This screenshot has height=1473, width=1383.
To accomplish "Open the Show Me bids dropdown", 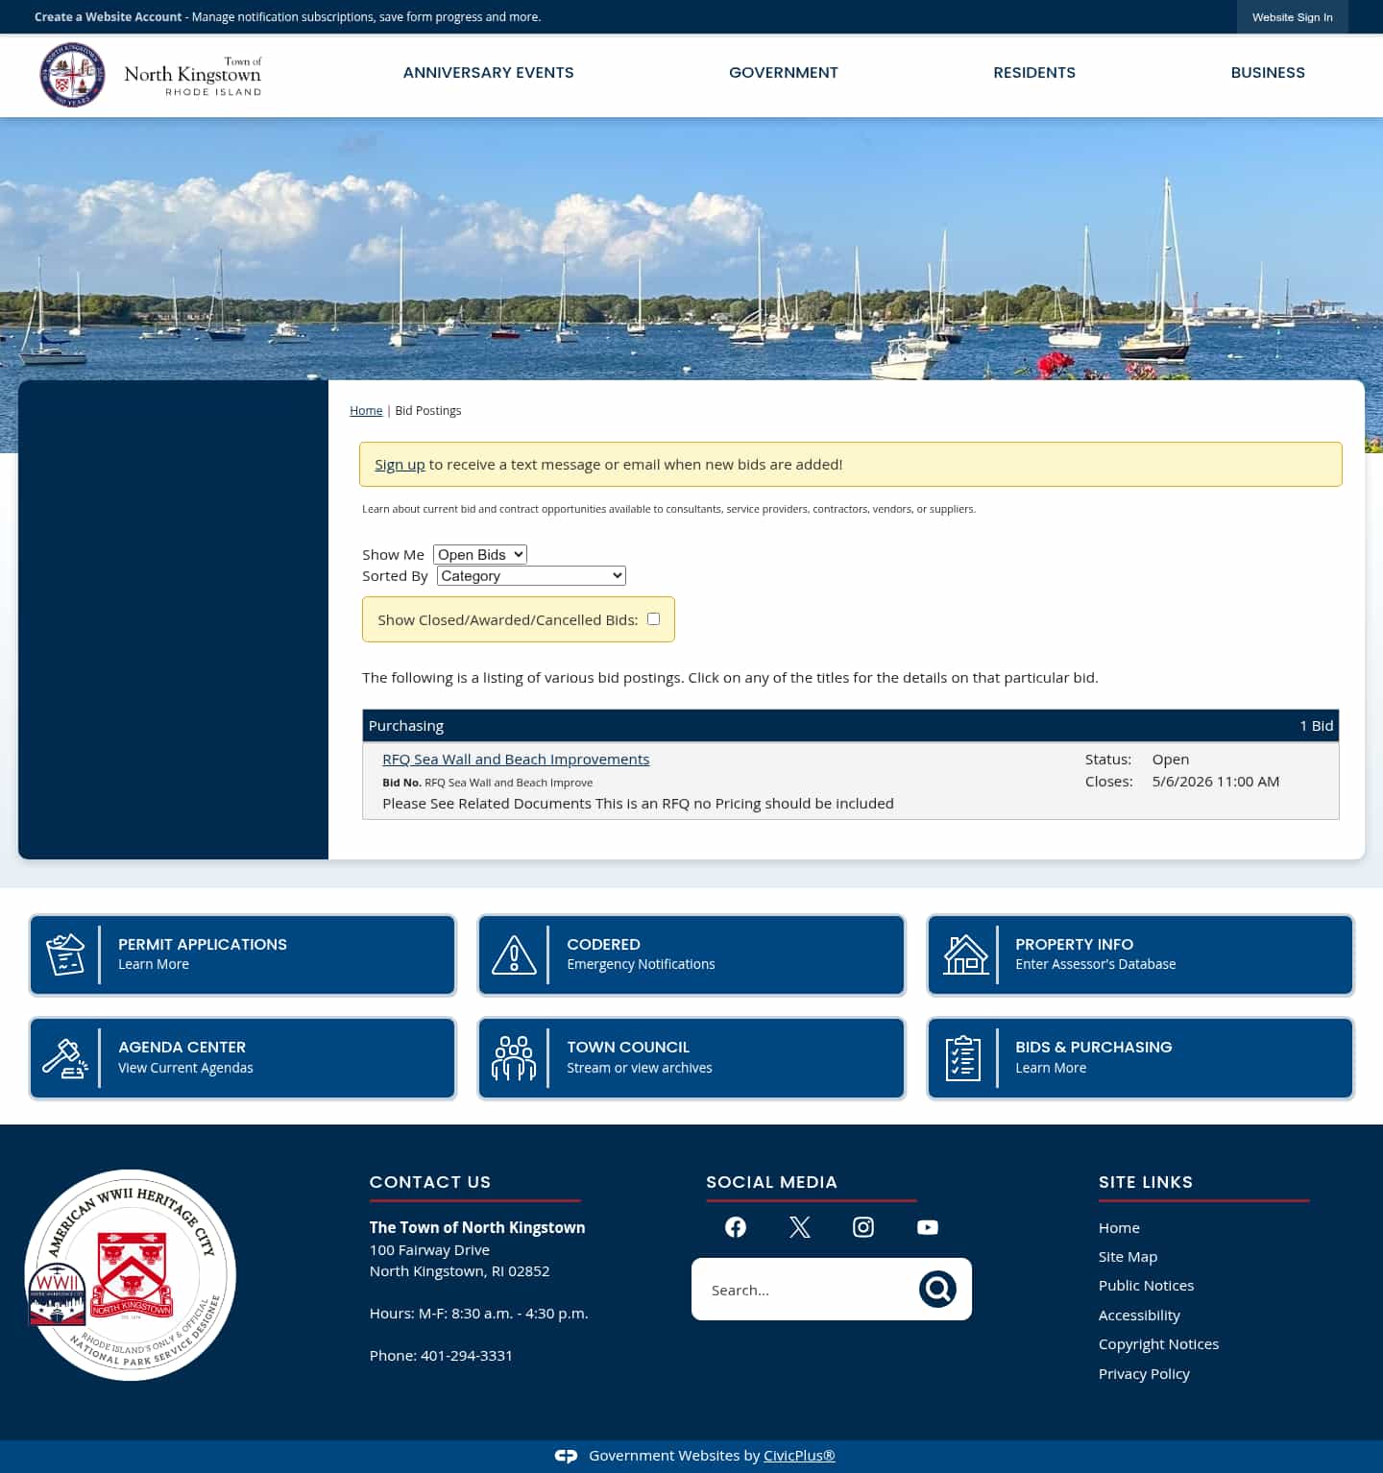I will pos(479,554).
